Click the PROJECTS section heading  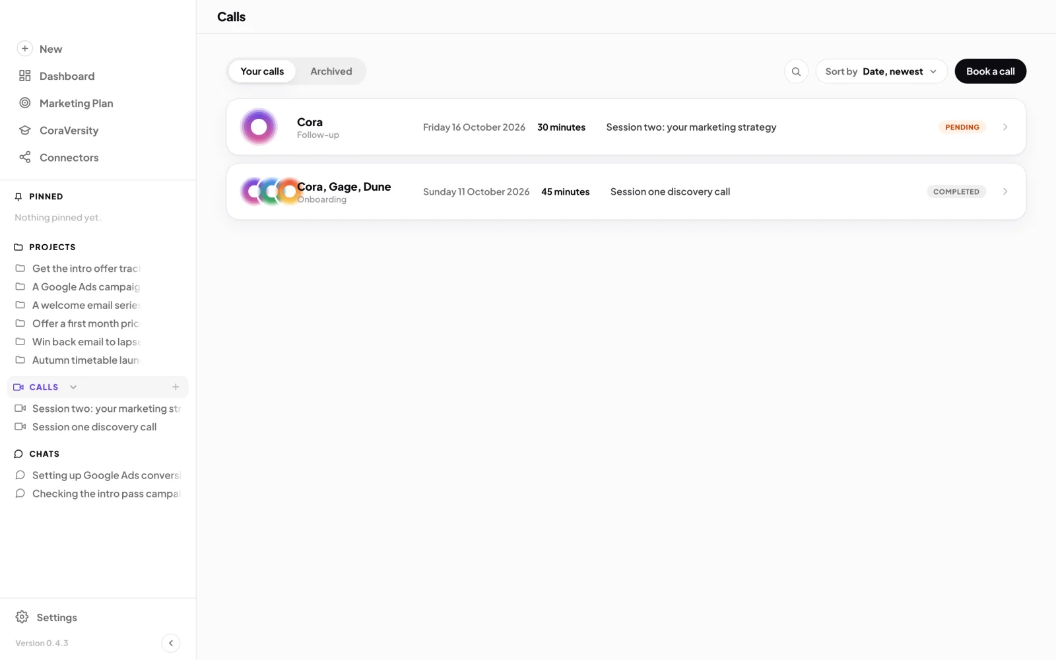tap(52, 247)
